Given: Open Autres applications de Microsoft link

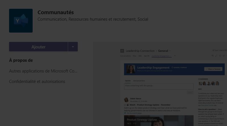Looking at the screenshot, I should (43, 71).
